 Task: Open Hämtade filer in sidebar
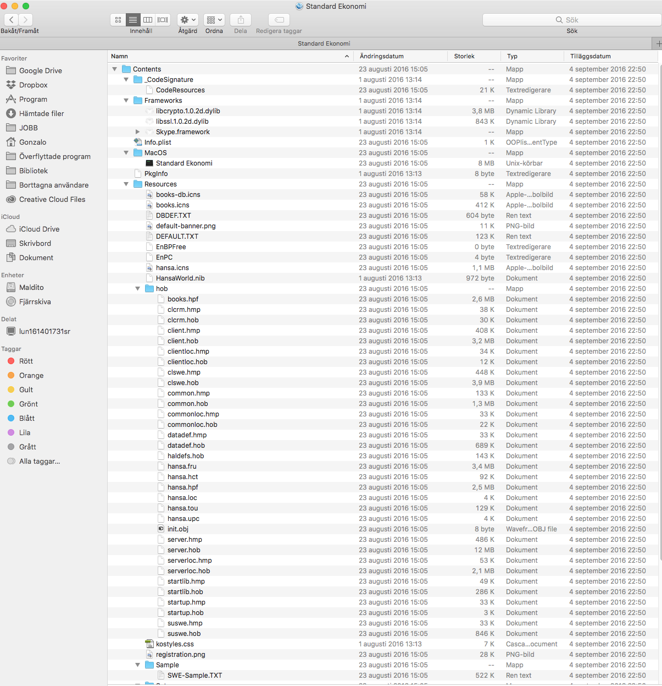click(42, 113)
